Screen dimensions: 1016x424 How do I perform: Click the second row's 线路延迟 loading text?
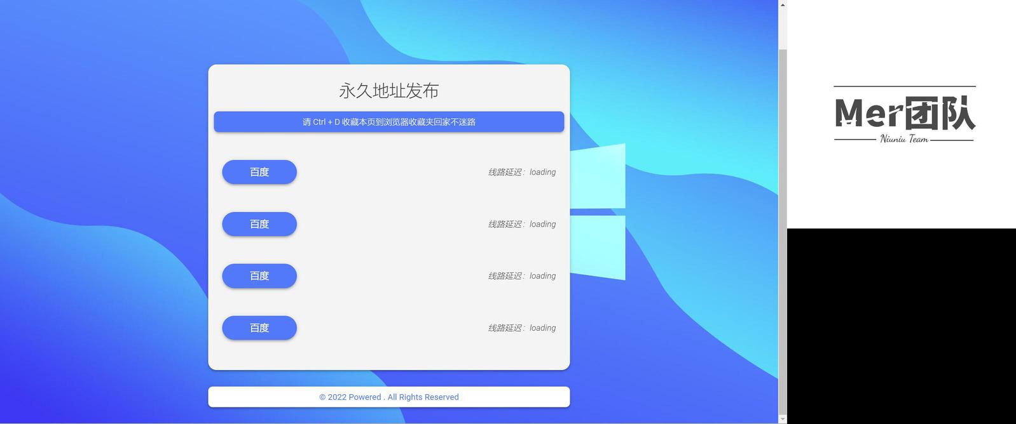522,224
